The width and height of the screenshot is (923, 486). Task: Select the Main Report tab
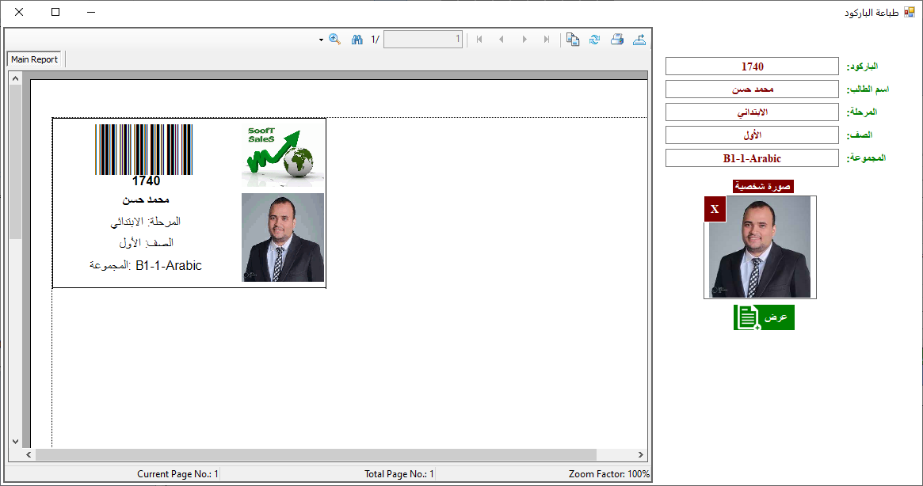pos(35,59)
